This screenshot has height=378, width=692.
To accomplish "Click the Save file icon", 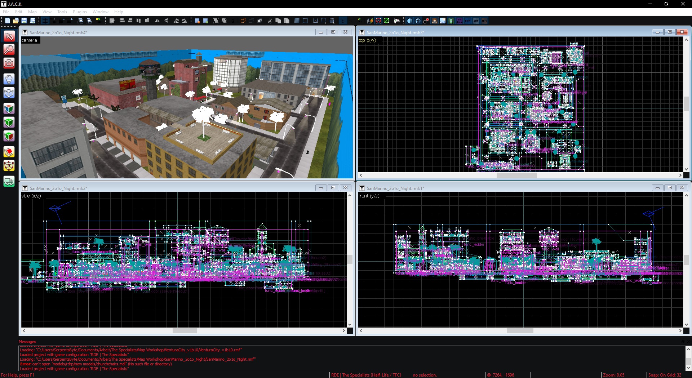I will click(x=24, y=21).
